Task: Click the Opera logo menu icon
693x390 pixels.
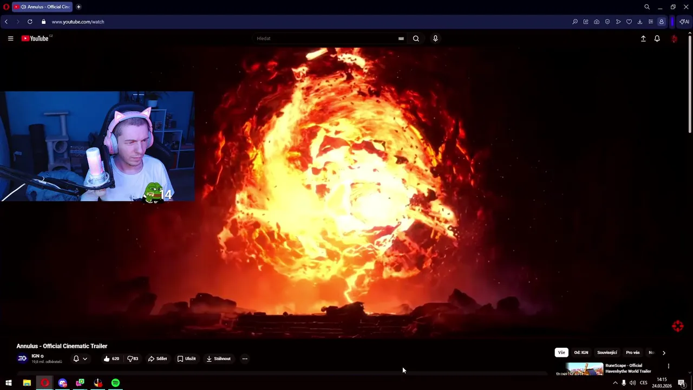Action: pos(6,7)
